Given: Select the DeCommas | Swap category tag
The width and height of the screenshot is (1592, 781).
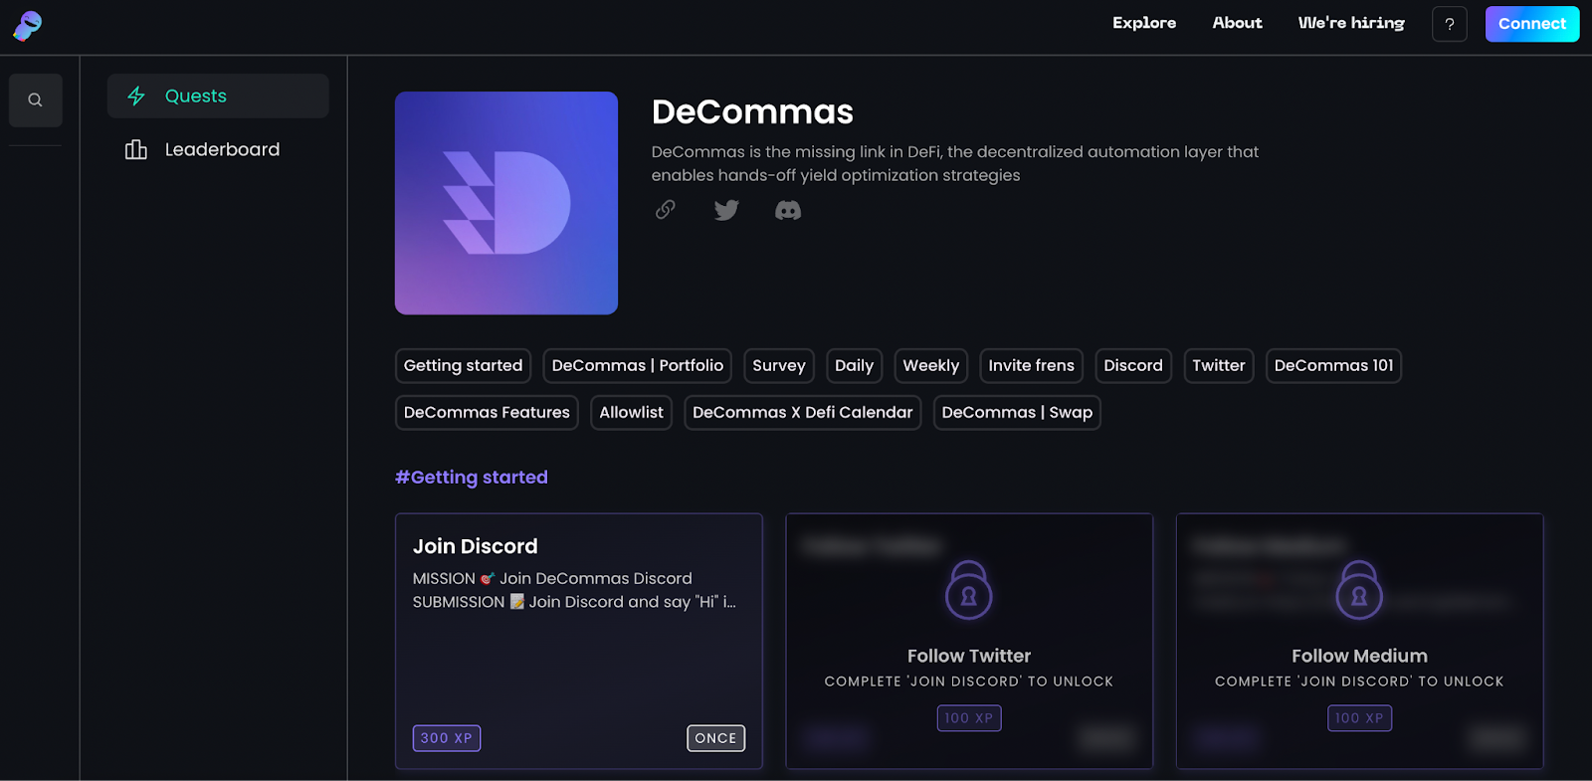Looking at the screenshot, I should pos(1017,413).
